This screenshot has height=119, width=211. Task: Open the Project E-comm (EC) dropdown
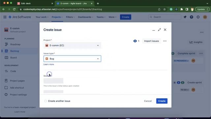72,45
